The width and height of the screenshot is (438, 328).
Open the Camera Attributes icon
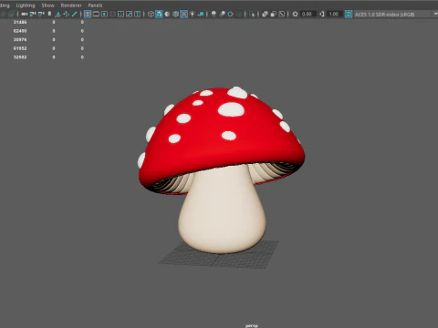pyautogui.click(x=41, y=14)
